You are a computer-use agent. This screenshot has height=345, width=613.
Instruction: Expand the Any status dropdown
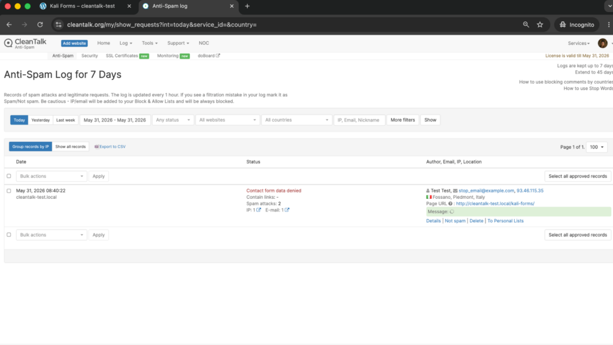coord(173,120)
